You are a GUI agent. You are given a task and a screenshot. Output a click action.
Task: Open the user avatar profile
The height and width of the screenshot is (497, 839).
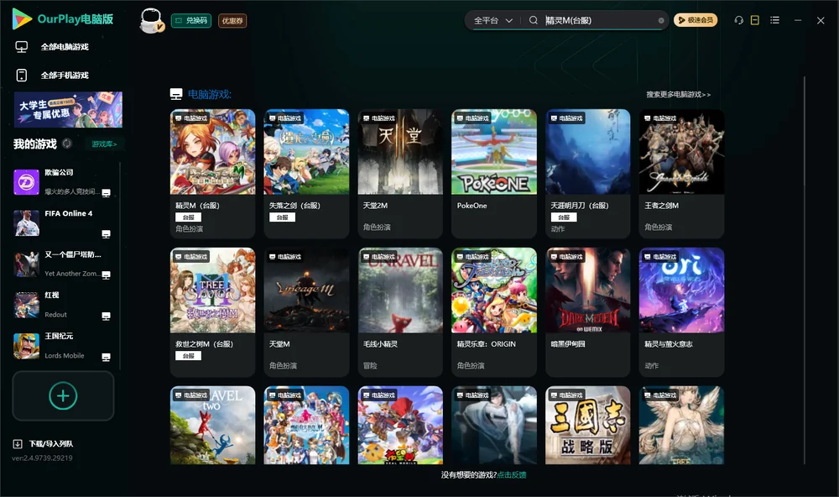(151, 20)
